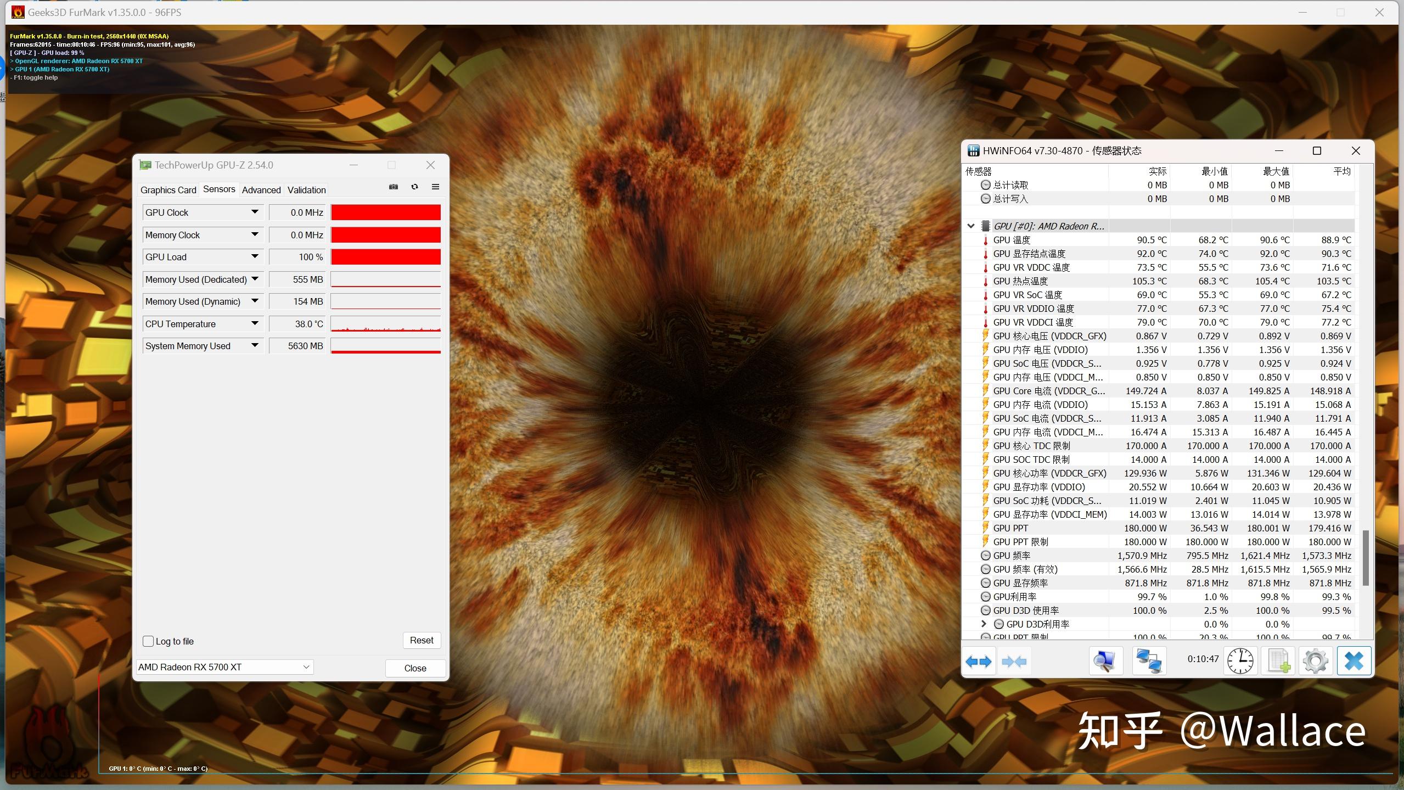Screen dimensions: 1404x790
Task: Click the HWiNFO settings icon
Action: (x=1315, y=661)
